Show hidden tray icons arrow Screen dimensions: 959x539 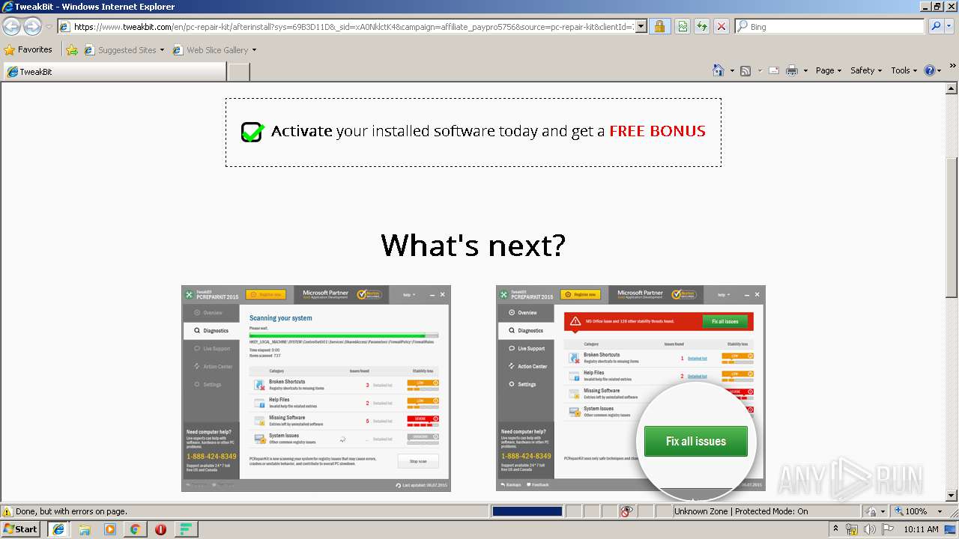click(835, 529)
